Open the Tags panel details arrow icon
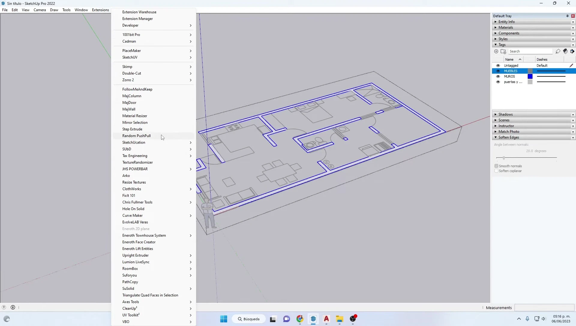This screenshot has height=326, width=576. [x=572, y=52]
